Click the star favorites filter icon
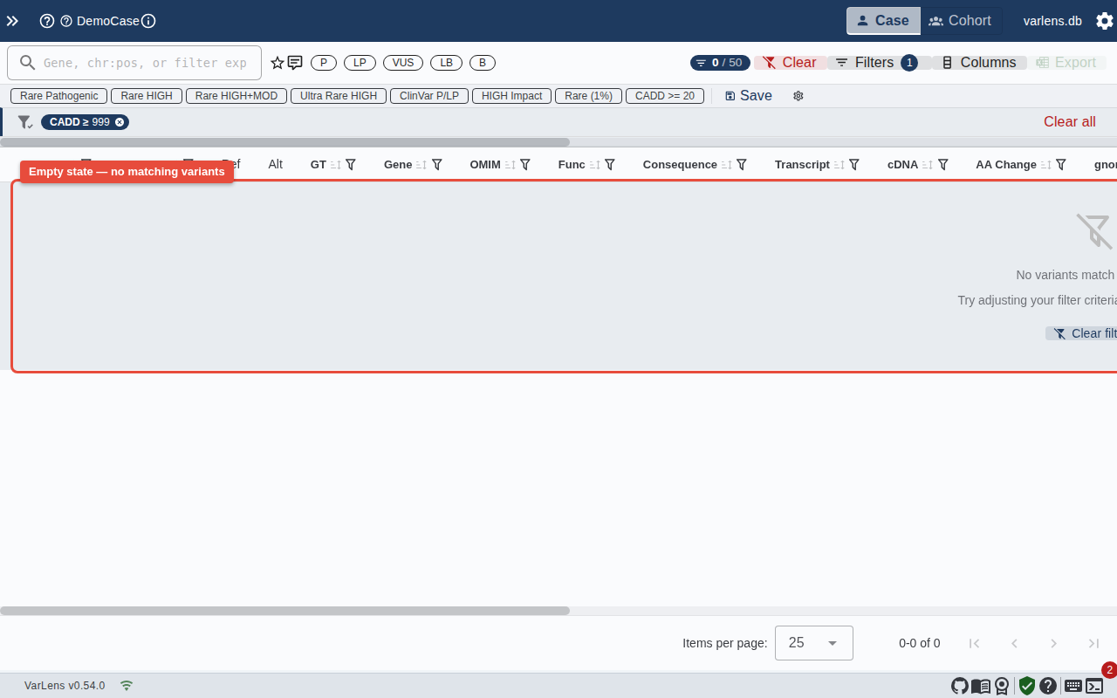 [278, 63]
